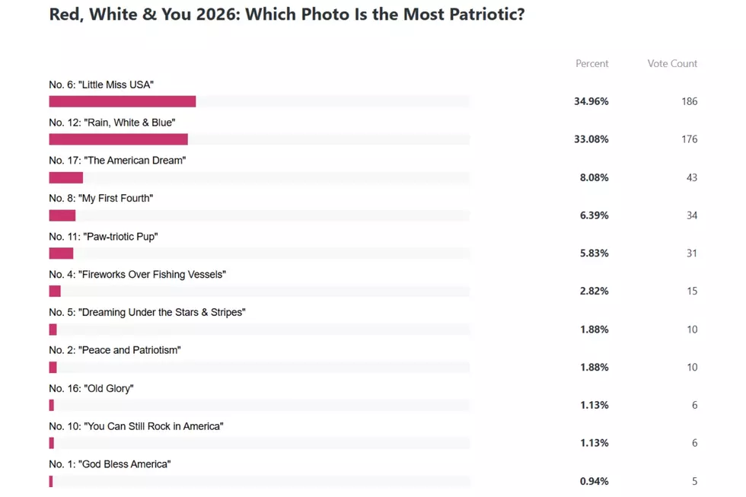
Task: Select the "Peace and Patriotism" entry
Action: 115,351
